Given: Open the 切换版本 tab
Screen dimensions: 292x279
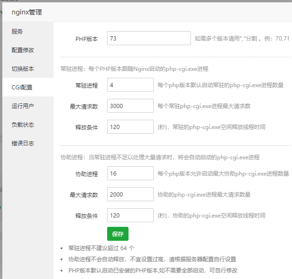Looking at the screenshot, I should point(28,68).
